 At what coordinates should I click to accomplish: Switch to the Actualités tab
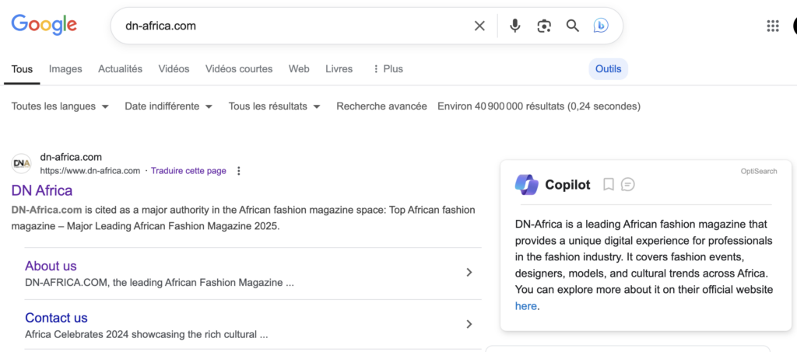(x=120, y=69)
